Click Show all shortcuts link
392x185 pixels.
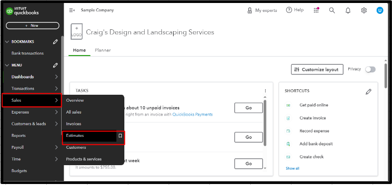292,169
